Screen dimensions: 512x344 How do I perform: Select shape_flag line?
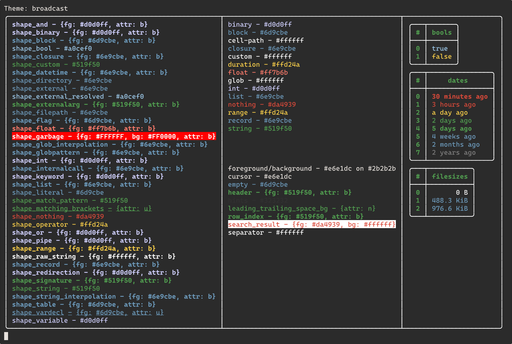(x=82, y=121)
